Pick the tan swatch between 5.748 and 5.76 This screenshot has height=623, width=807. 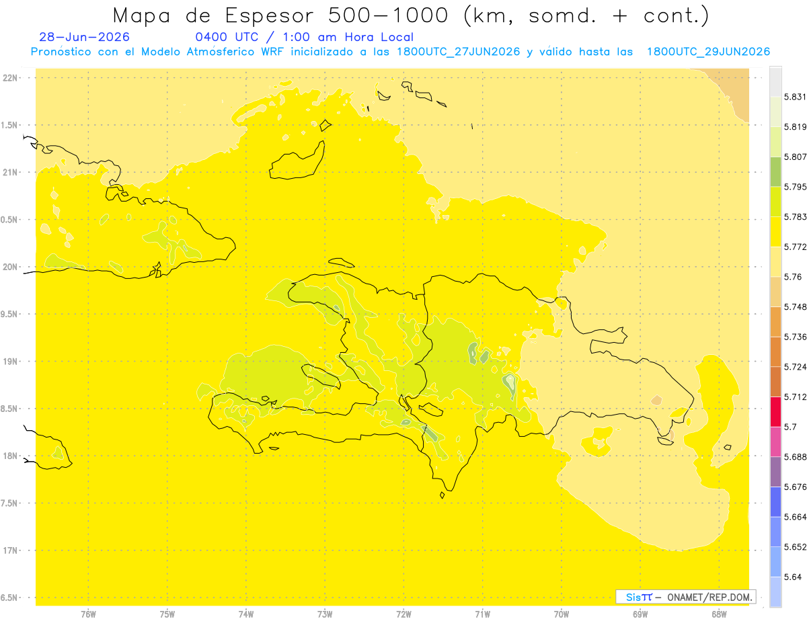pos(775,292)
